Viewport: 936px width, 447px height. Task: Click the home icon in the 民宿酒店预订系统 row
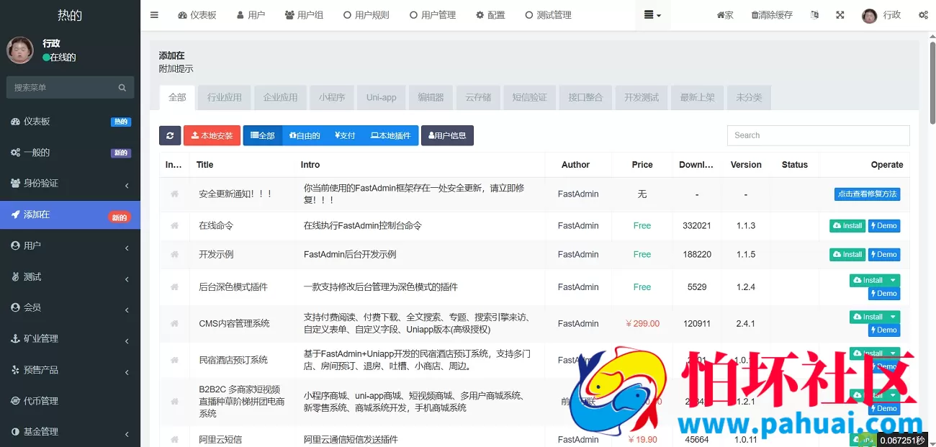tap(174, 360)
